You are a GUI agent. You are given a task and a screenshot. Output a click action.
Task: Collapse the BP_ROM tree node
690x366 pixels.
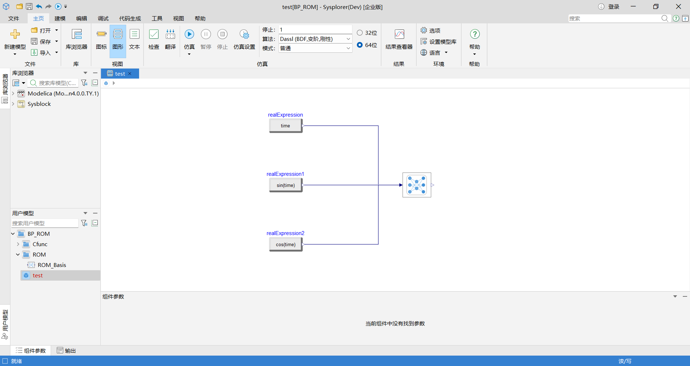pos(13,234)
